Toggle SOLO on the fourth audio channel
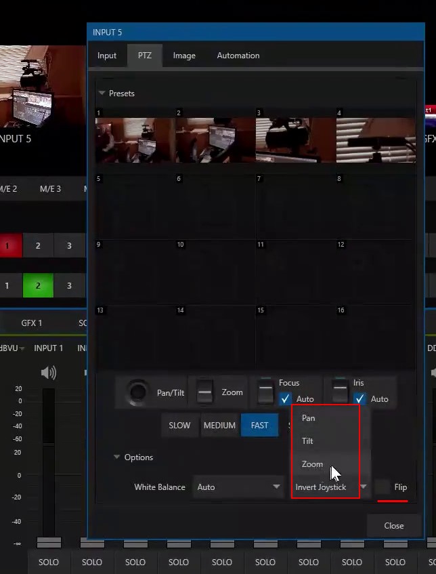The image size is (436, 574). pos(179,562)
